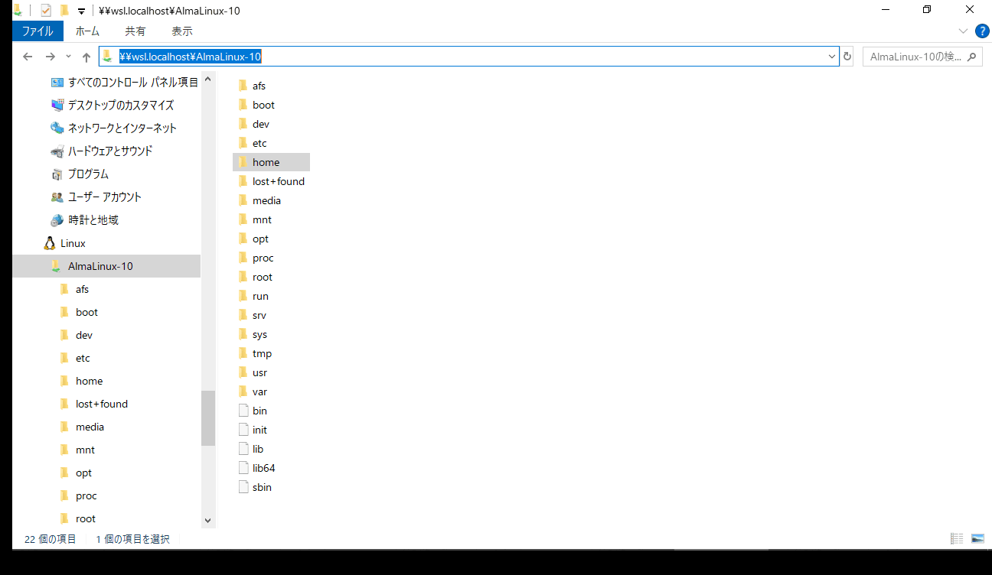The height and width of the screenshot is (575, 992).
Task: Select the mnt folder icon in file list
Action: click(243, 219)
